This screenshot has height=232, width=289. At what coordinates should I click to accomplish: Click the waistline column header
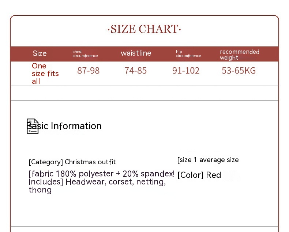coord(136,53)
